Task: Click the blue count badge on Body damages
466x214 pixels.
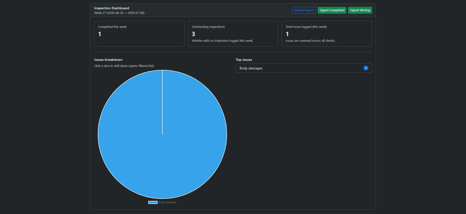Action: click(366, 68)
